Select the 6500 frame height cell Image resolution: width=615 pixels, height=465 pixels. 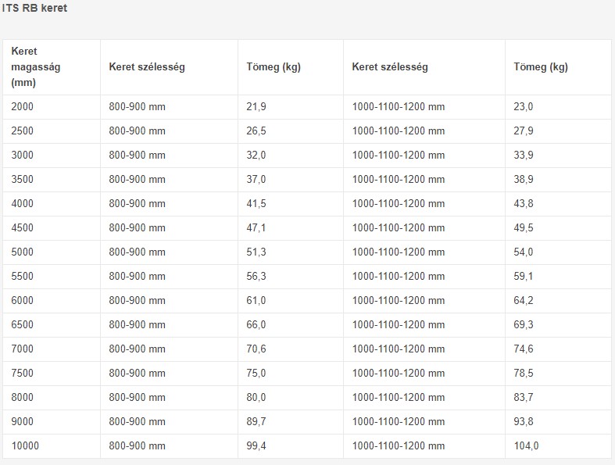23,325
